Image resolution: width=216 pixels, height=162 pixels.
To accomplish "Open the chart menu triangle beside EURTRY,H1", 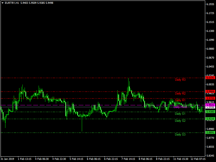I will pos(2,3).
